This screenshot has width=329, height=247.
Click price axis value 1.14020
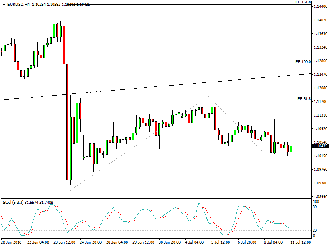[320, 20]
